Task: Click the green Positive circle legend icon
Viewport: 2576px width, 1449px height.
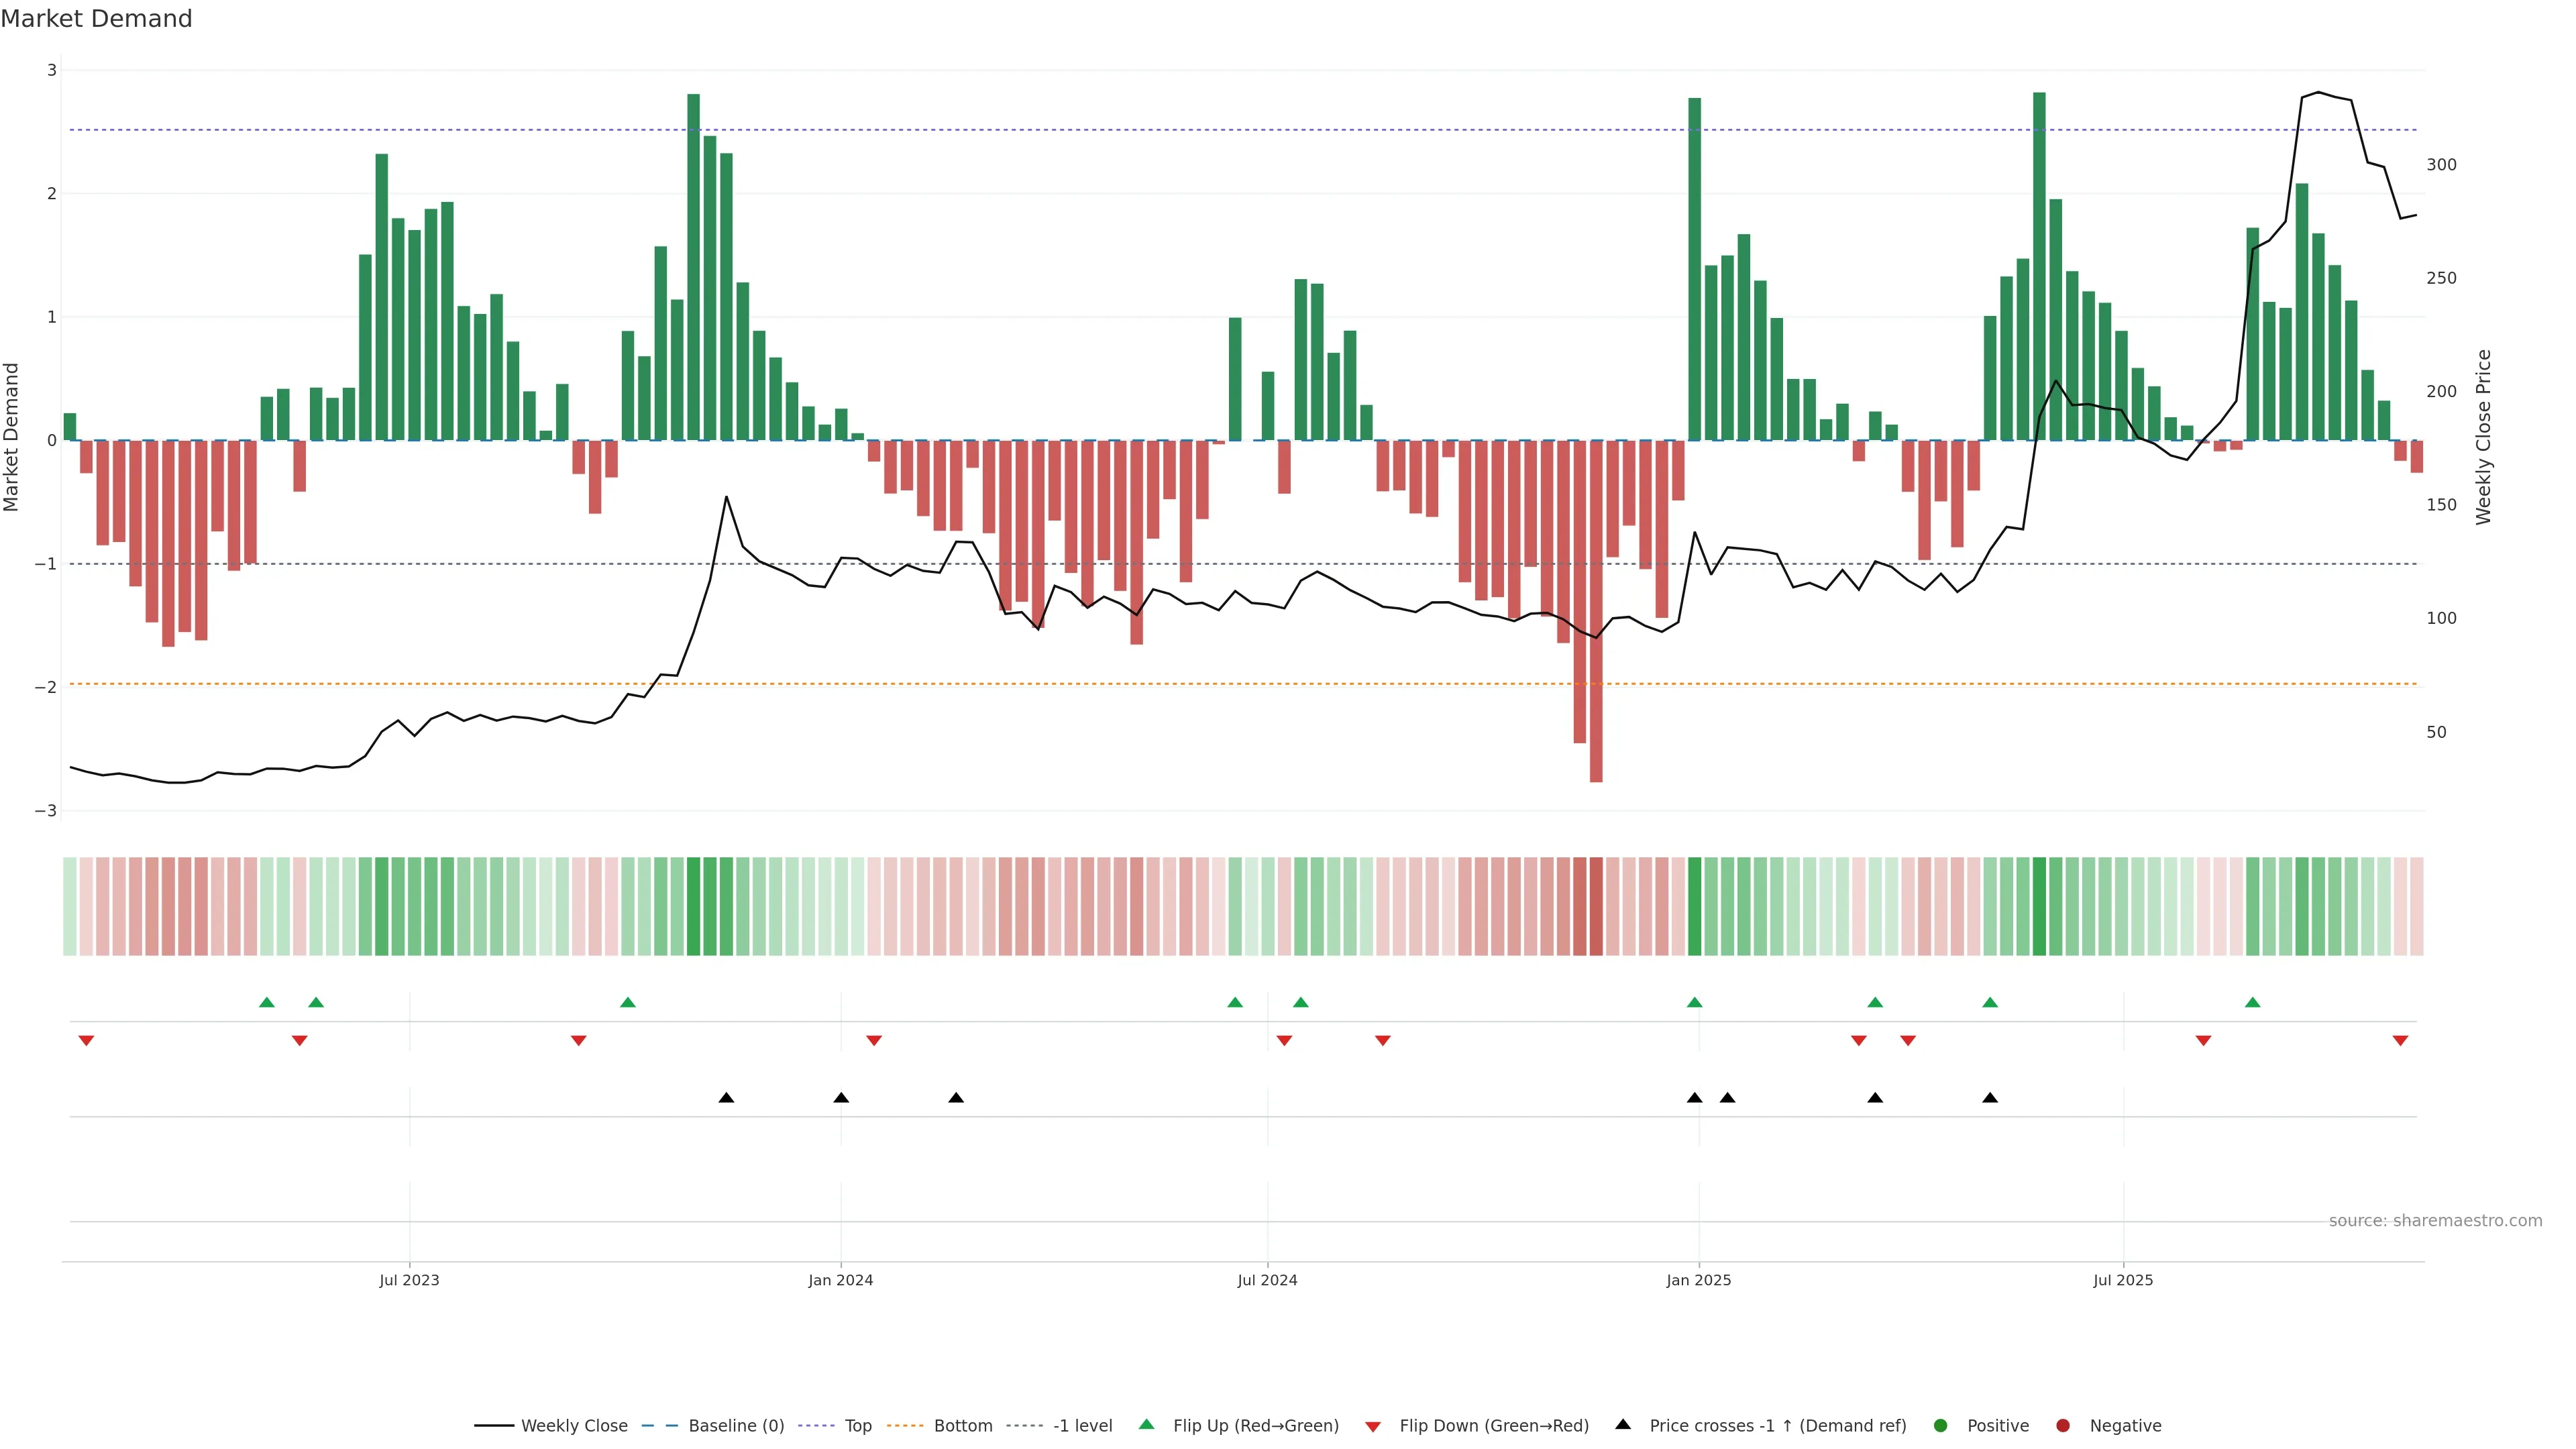Action: [x=1941, y=1426]
